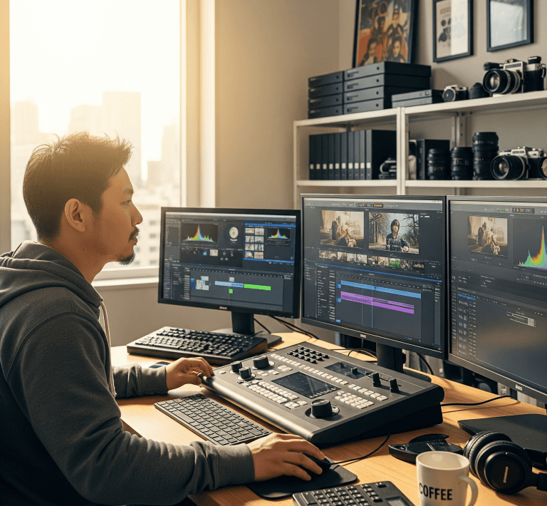Select the purple audio clip on center monitor timeline
This screenshot has height=506, width=547.
point(377,302)
